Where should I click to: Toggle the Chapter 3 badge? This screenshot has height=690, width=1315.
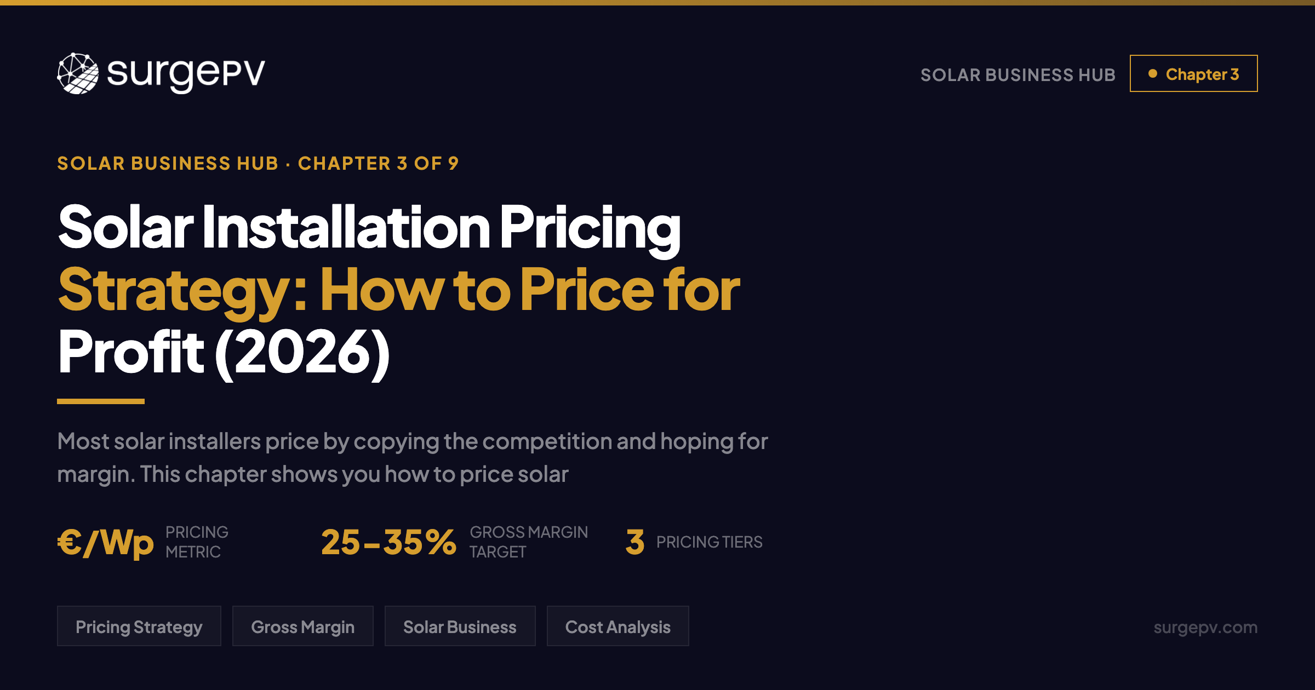[x=1193, y=73]
